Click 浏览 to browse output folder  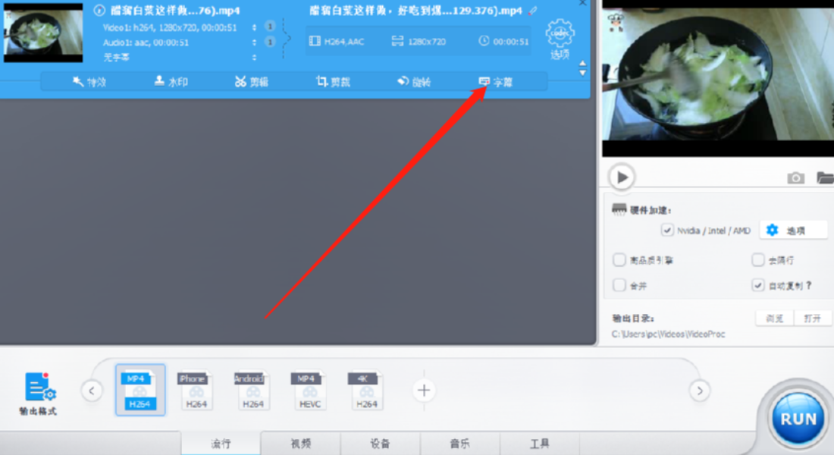click(774, 318)
